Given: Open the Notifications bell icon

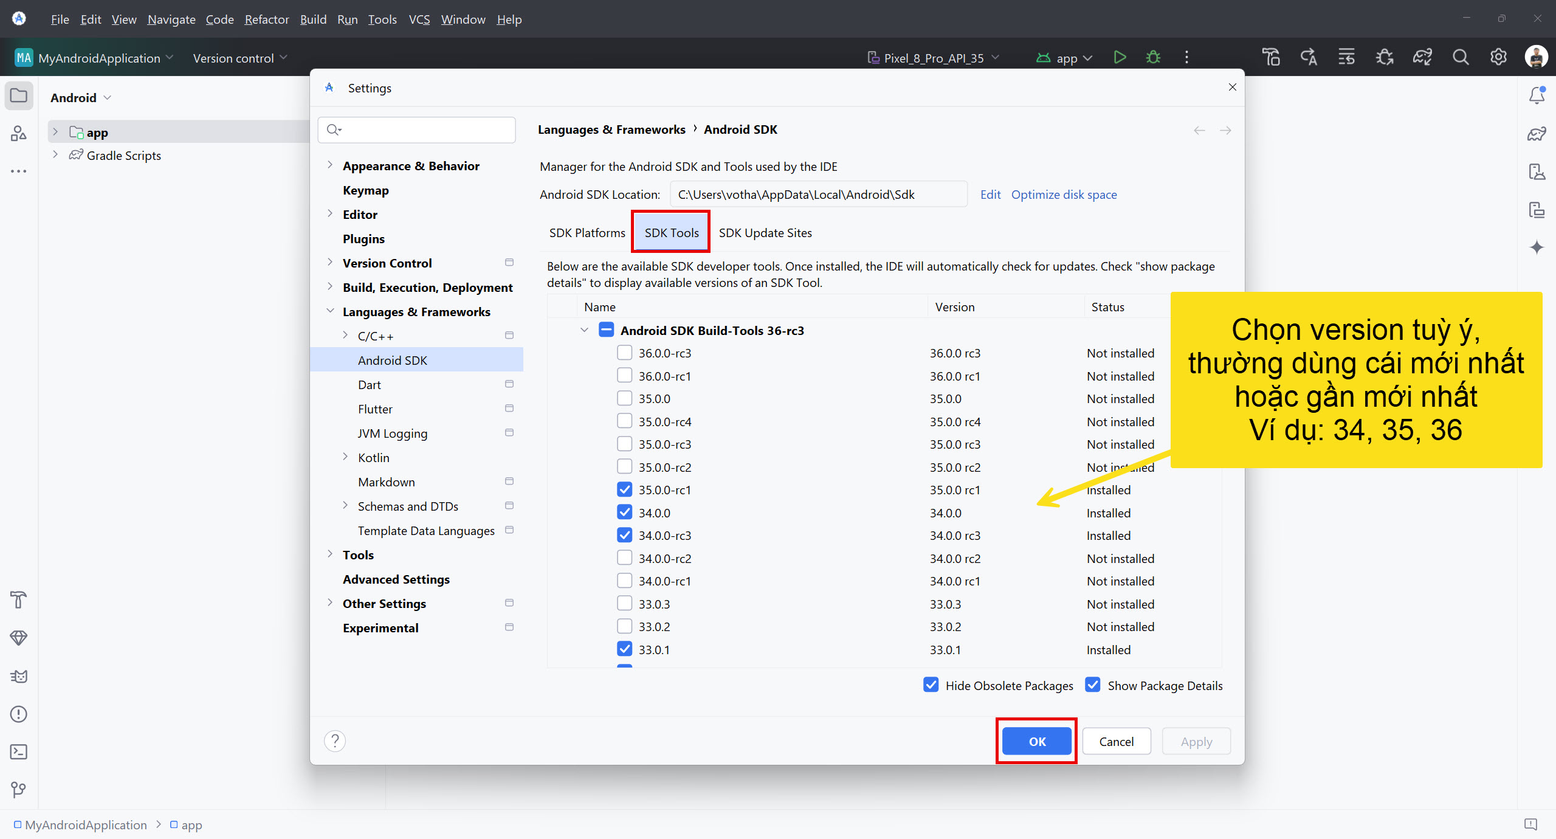Looking at the screenshot, I should pyautogui.click(x=1537, y=95).
